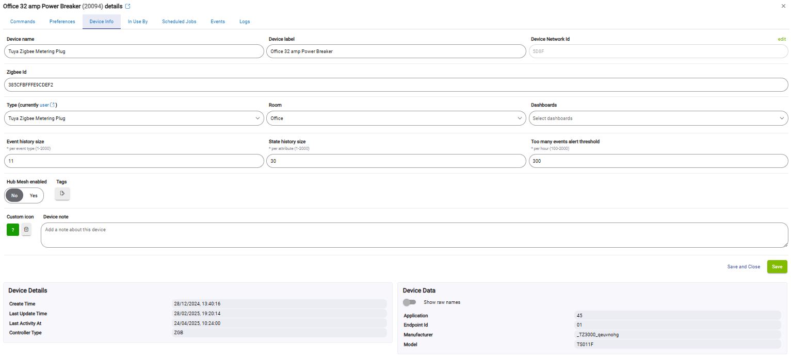Close the device details dialog
The height and width of the screenshot is (360, 791).
(x=784, y=6)
